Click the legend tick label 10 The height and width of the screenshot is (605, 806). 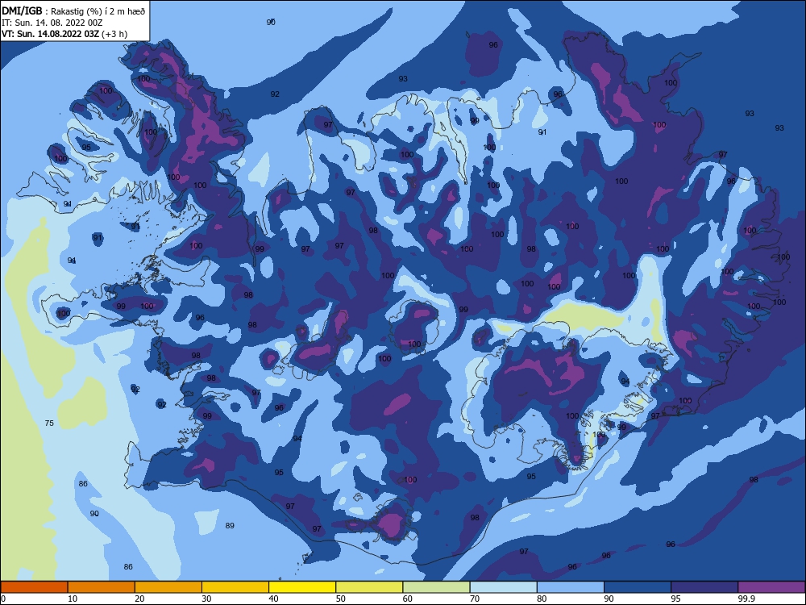(x=73, y=599)
